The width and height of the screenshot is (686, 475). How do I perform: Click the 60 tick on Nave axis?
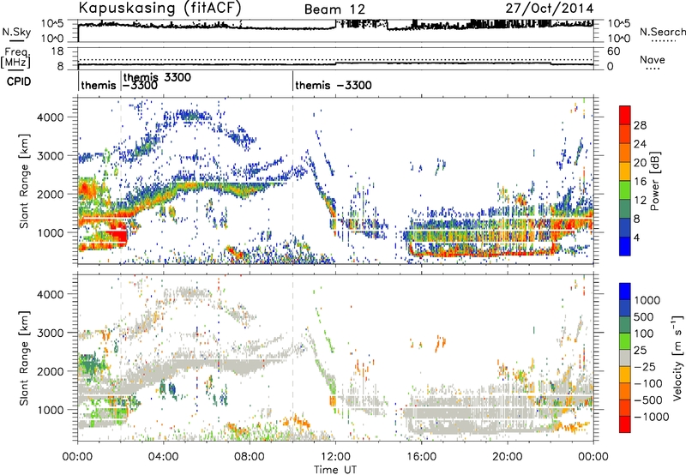pyautogui.click(x=613, y=51)
